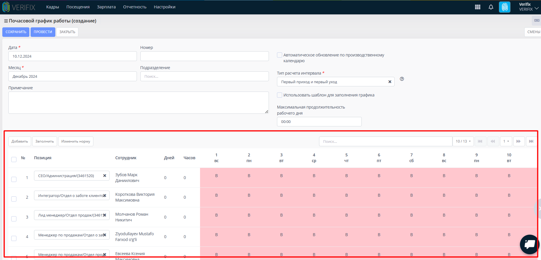The image size is (541, 260).
Task: Clear position in row 4
Action: 105,235
